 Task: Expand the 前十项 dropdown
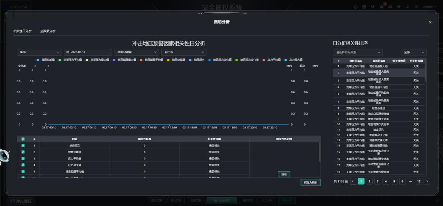tap(184, 52)
